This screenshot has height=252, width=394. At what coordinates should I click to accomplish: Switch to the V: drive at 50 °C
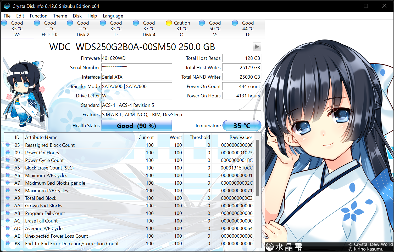pos(215,29)
